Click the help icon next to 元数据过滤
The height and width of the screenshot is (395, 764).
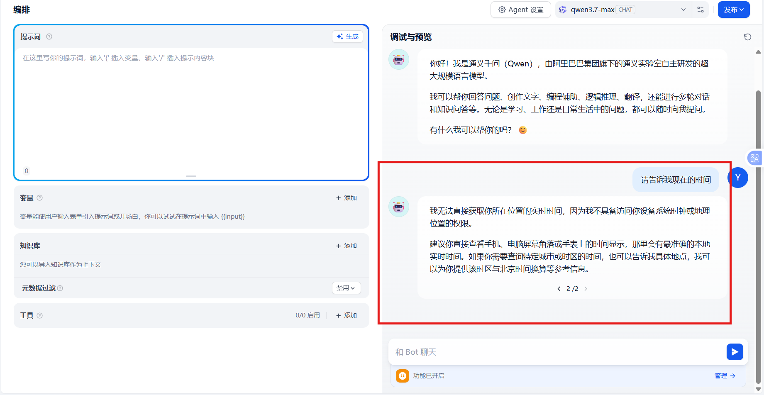[60, 288]
